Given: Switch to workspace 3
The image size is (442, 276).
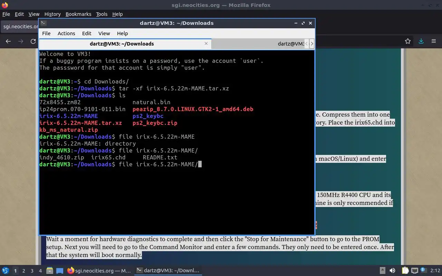Looking at the screenshot, I should tap(32, 271).
